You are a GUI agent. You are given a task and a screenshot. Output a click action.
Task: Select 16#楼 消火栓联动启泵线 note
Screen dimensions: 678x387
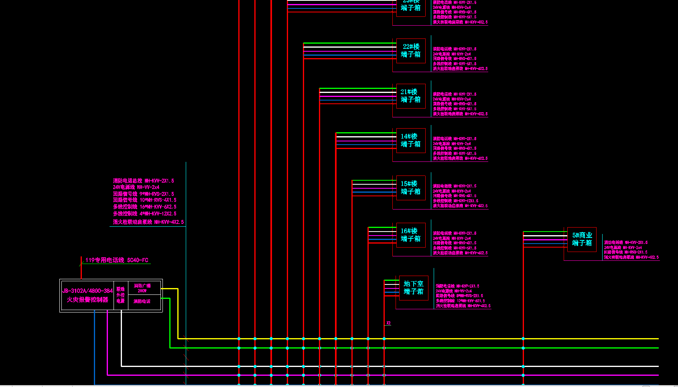[x=460, y=253]
